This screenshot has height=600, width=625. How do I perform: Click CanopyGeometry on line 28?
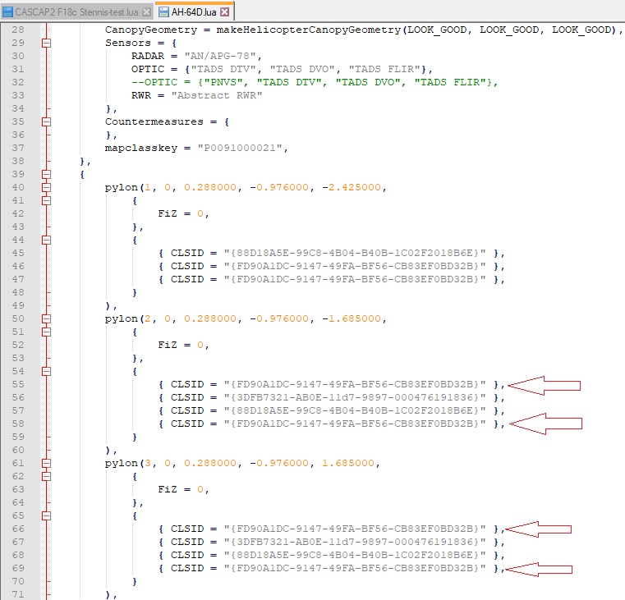click(x=150, y=30)
